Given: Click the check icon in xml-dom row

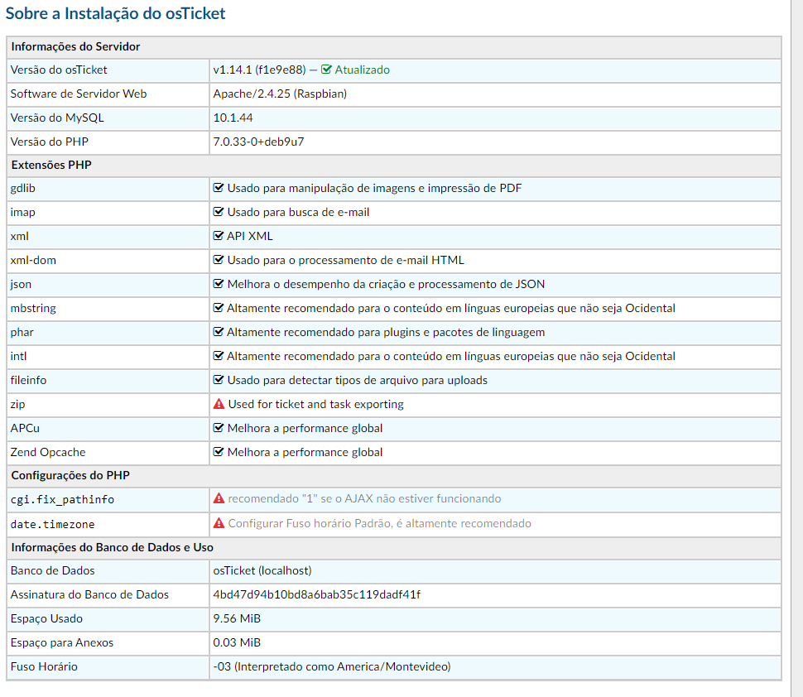Looking at the screenshot, I should click(219, 260).
